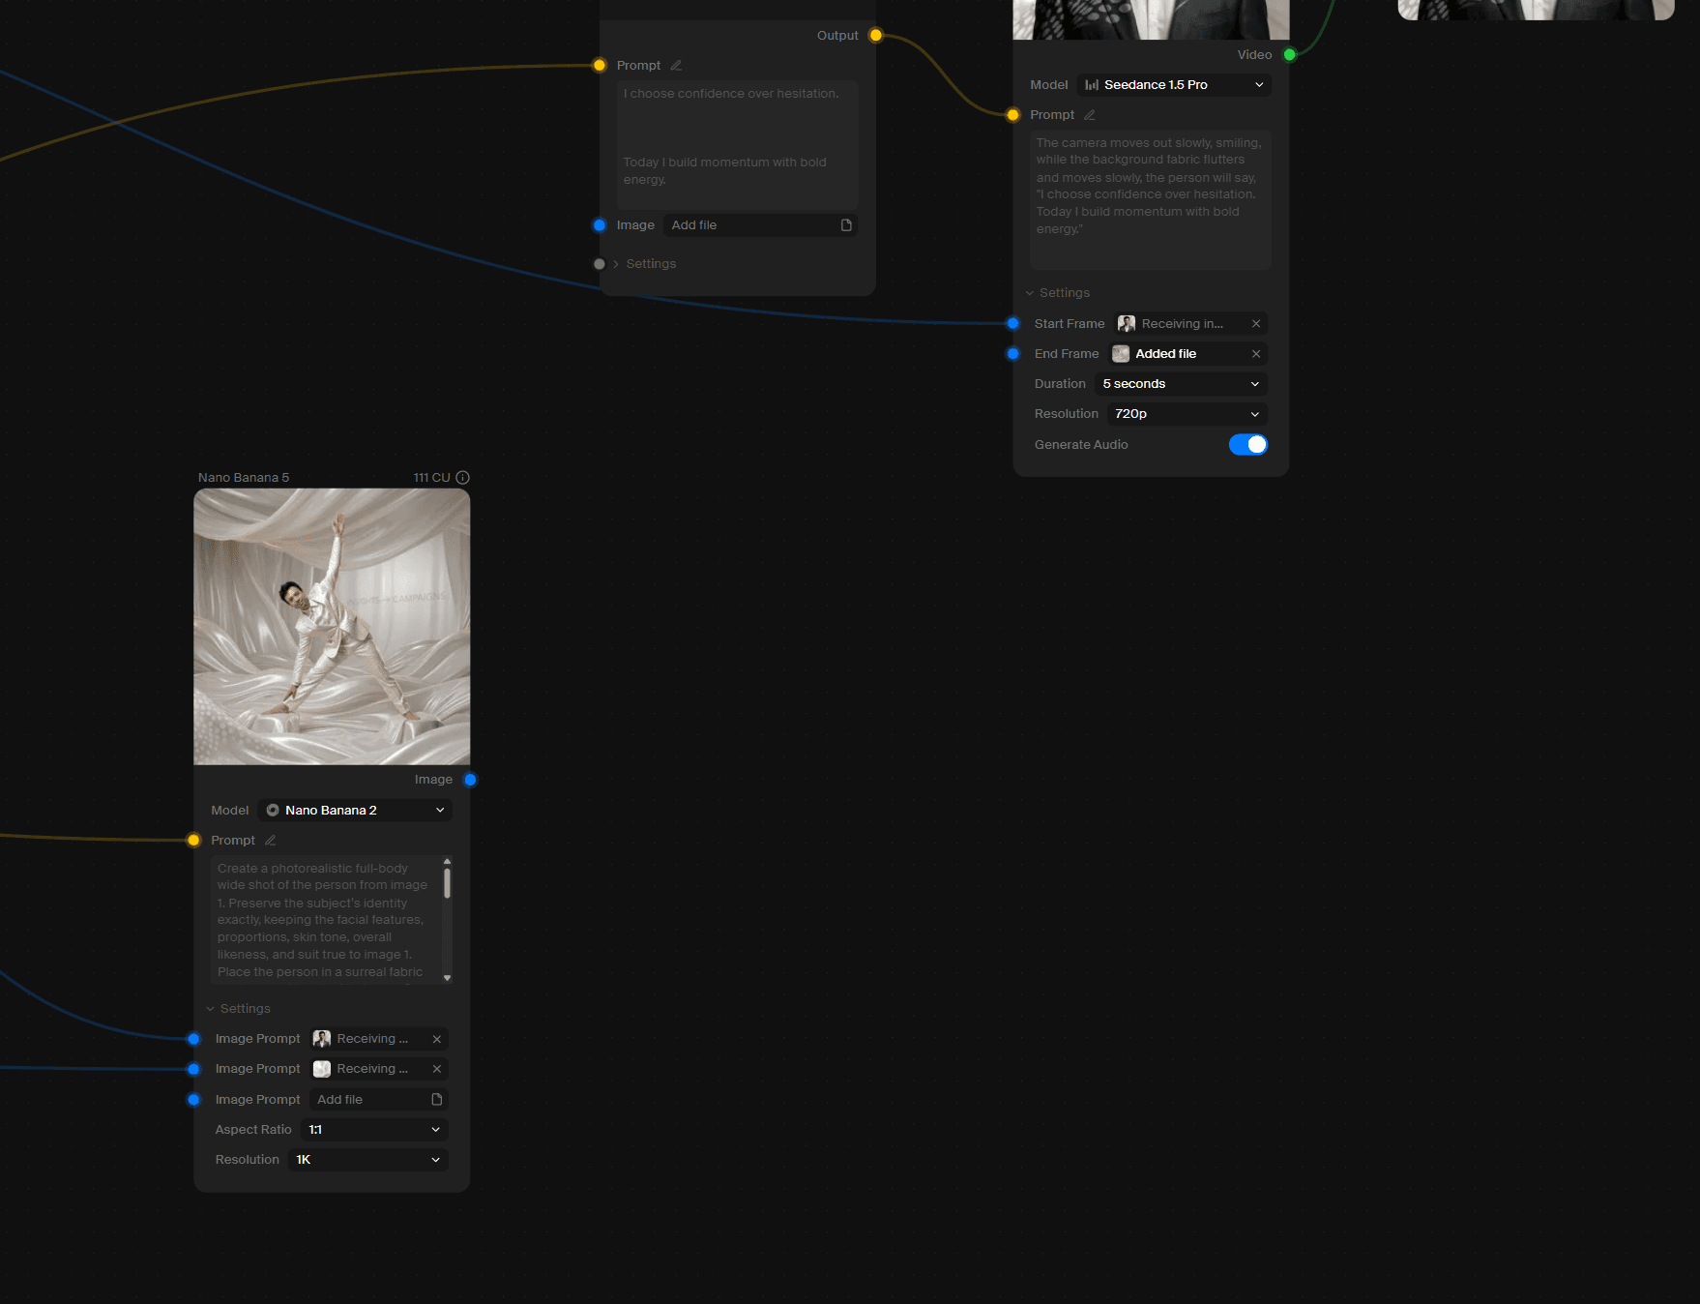Click the green Video output port
1700x1304 pixels.
[1289, 55]
